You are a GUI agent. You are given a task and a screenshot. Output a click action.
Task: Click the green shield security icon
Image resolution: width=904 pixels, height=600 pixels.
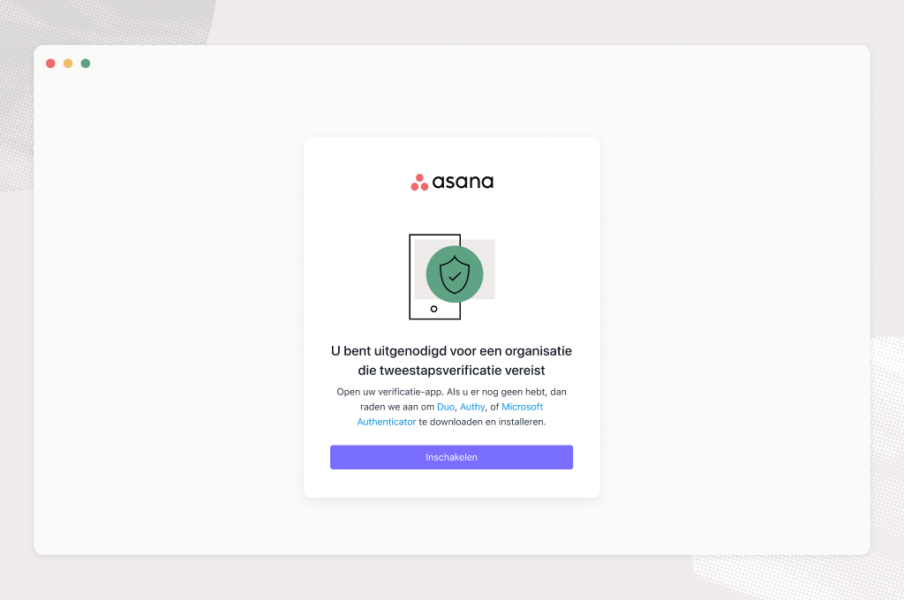coord(455,274)
